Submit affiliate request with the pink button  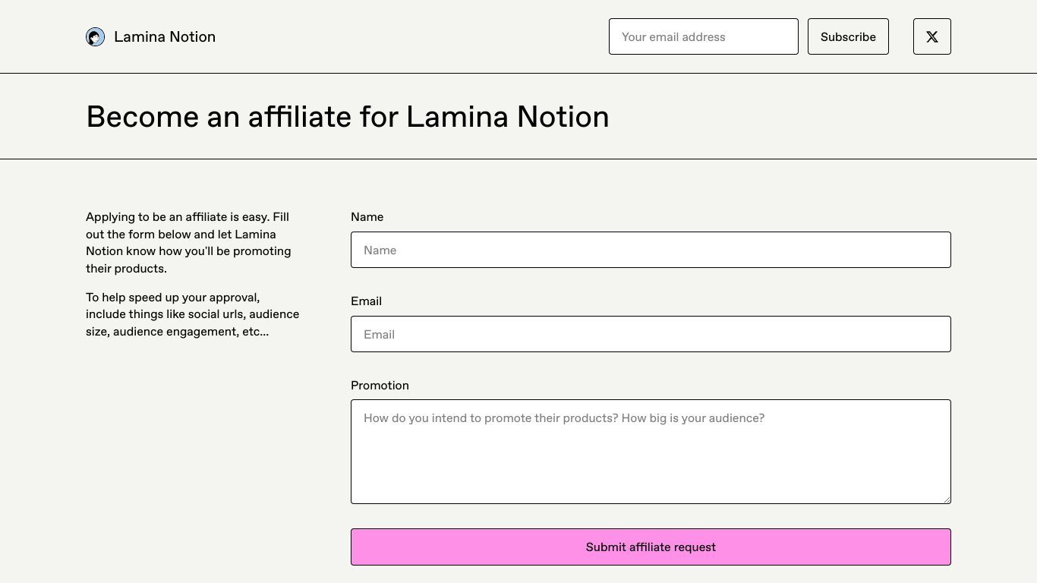coord(651,547)
